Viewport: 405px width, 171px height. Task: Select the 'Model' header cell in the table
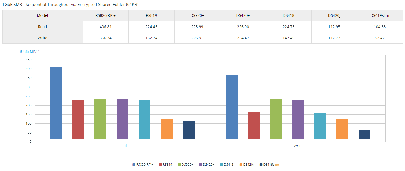click(43, 15)
